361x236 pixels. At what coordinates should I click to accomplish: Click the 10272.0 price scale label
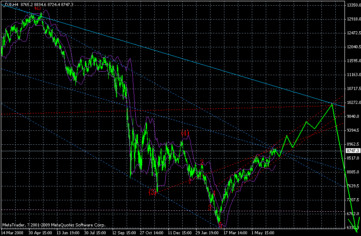pos(354,103)
